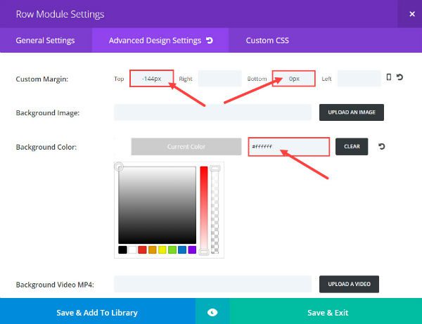Select the purple preset color swatch

click(192, 250)
